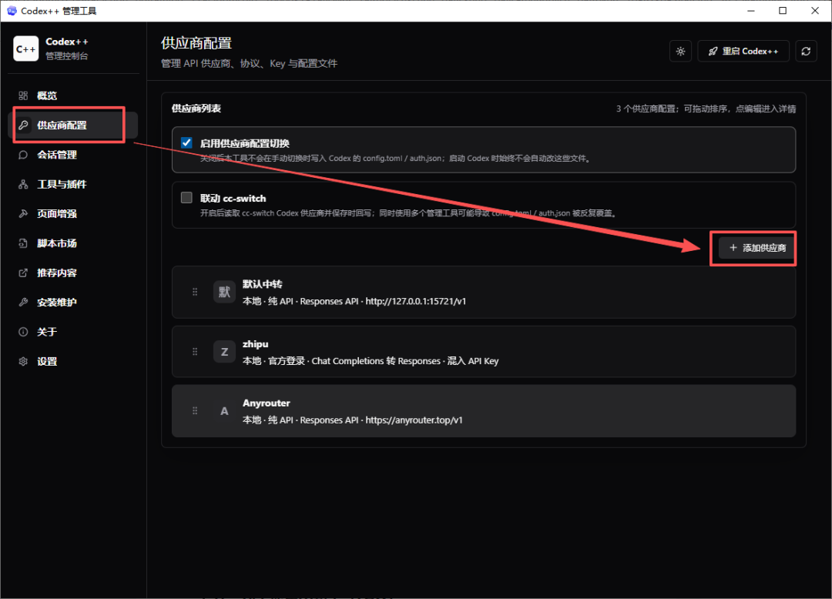Viewport: 832px width, 599px height.
Task: Select the zhipu provider name
Action: [255, 344]
